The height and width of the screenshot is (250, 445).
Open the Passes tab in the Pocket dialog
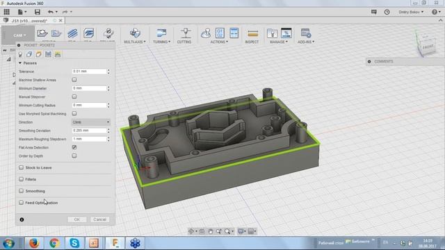point(48,54)
